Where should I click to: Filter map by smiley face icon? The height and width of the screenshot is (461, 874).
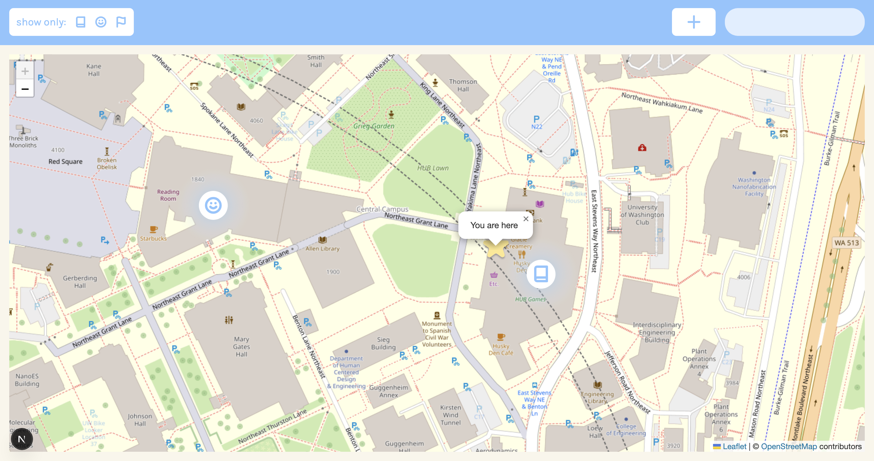(x=101, y=22)
